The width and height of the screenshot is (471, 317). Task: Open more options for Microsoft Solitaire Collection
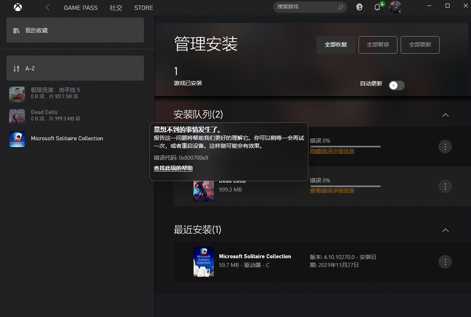point(445,262)
